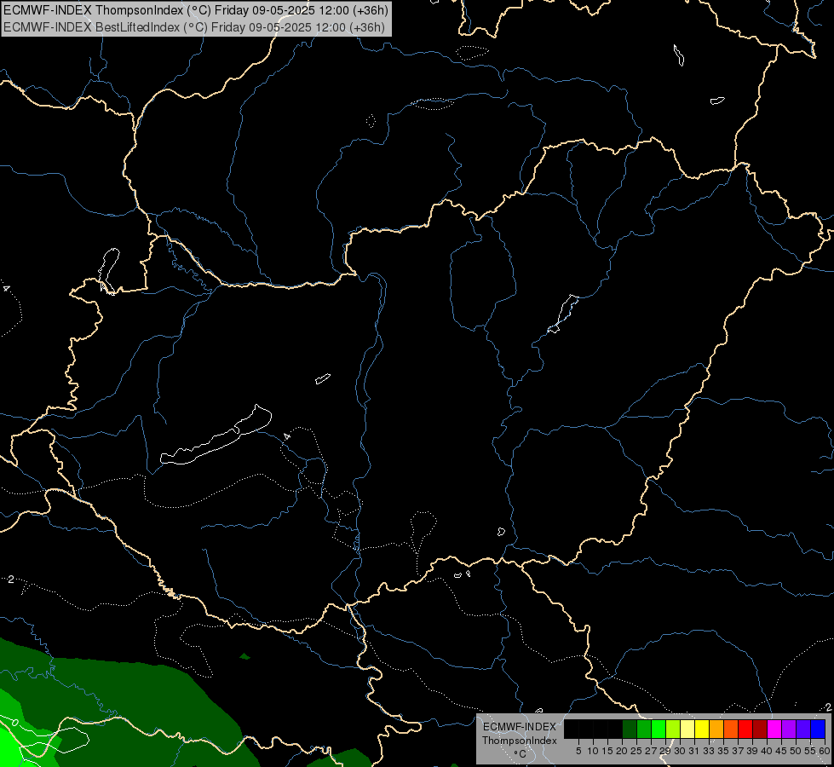
Task: Click the legend scale value '20'
Action: 622,751
